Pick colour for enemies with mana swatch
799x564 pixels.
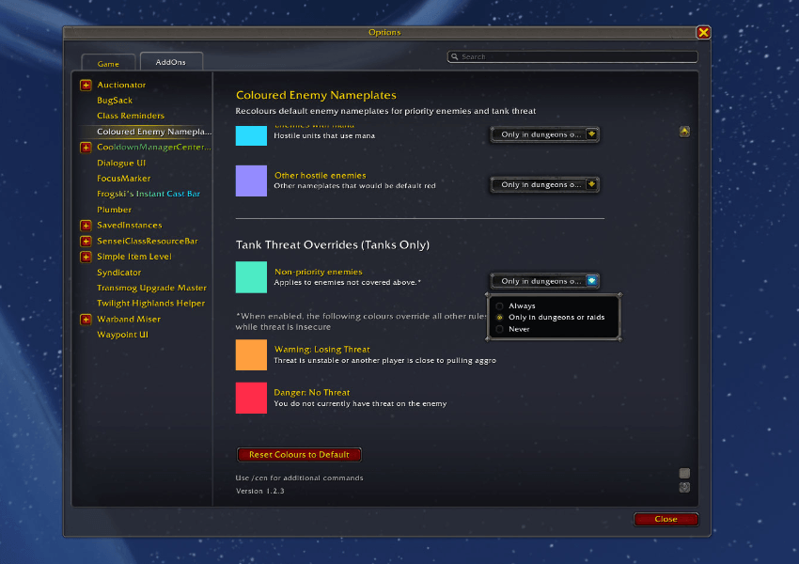click(x=251, y=135)
